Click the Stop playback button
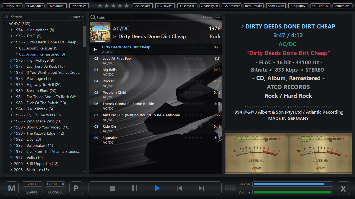The width and height of the screenshot is (355, 199). [112, 188]
